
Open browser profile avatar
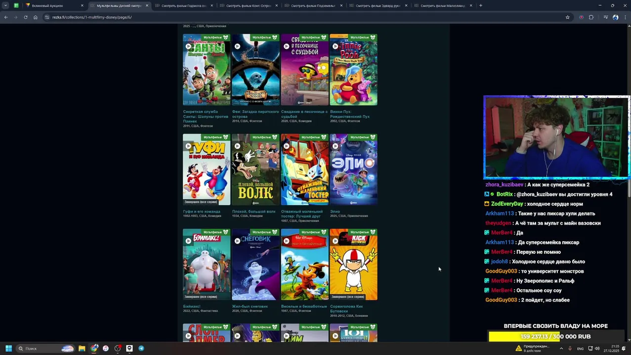[615, 17]
